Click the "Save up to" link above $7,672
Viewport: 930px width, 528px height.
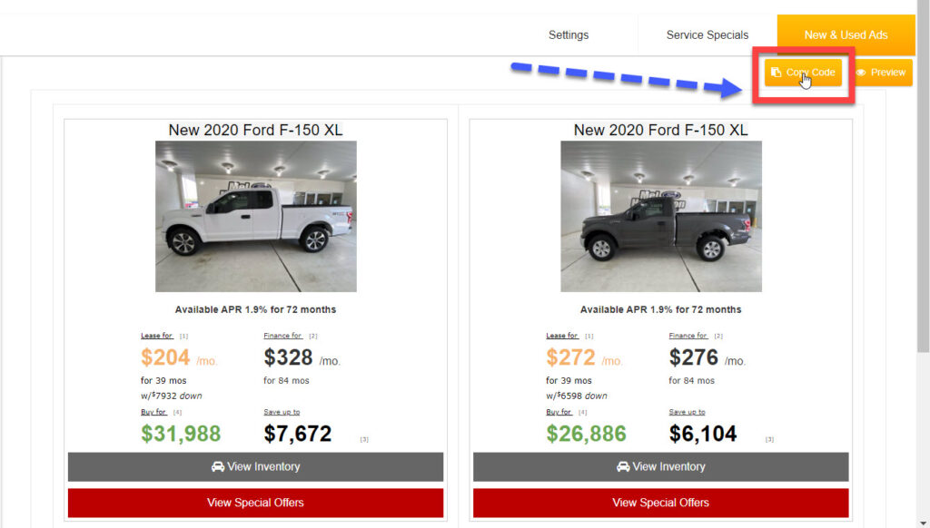click(282, 412)
